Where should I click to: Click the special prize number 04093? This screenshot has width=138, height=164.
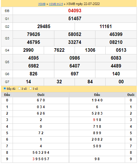point(75,11)
